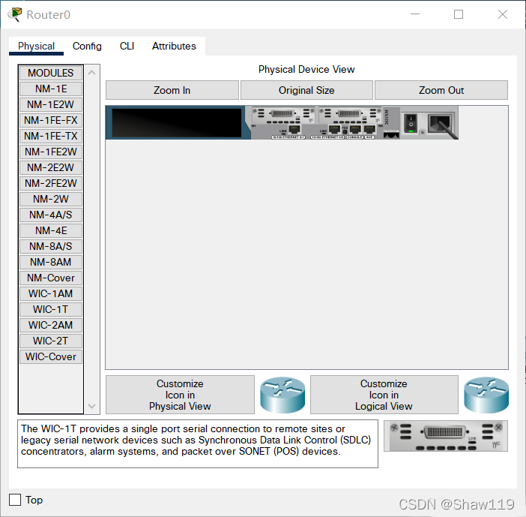This screenshot has width=526, height=517.
Task: Click the serial port on right WIC card
Action: tap(349, 113)
